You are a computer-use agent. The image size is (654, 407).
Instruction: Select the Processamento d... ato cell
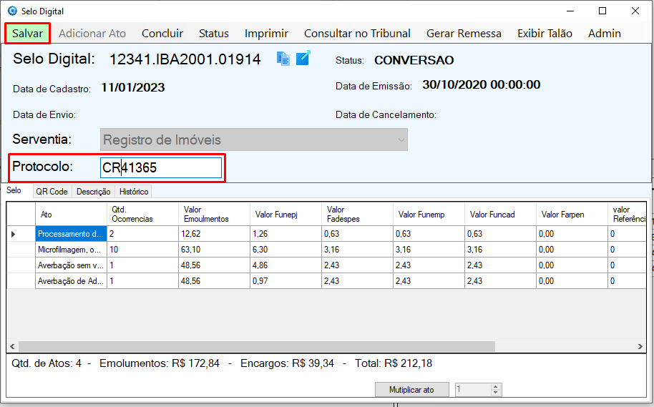(x=71, y=234)
